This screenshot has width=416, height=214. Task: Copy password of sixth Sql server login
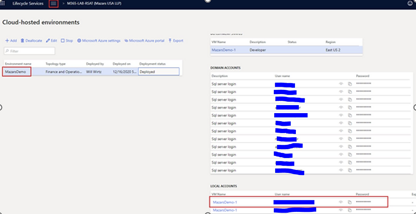(350, 123)
